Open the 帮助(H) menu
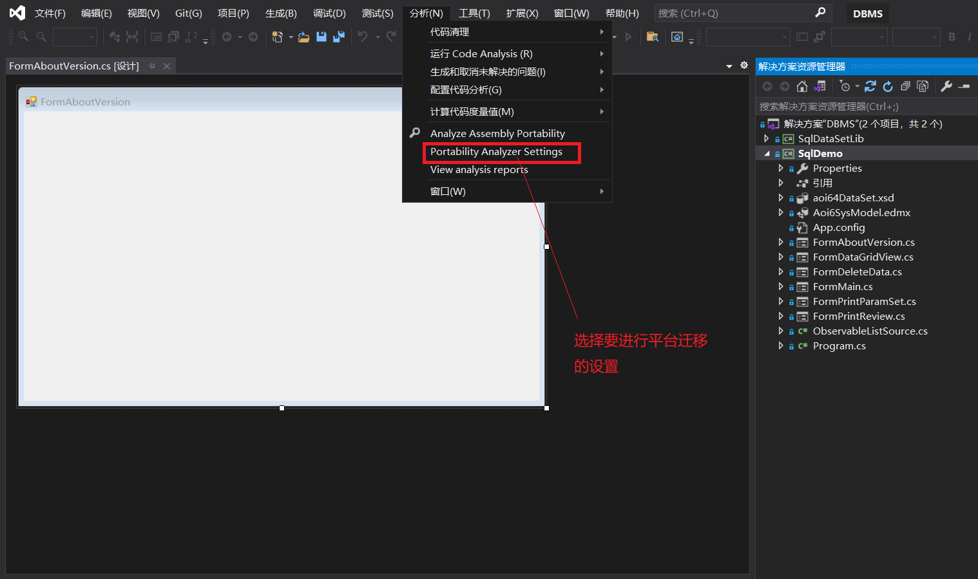Screen dimensions: 978x579 click(622, 13)
